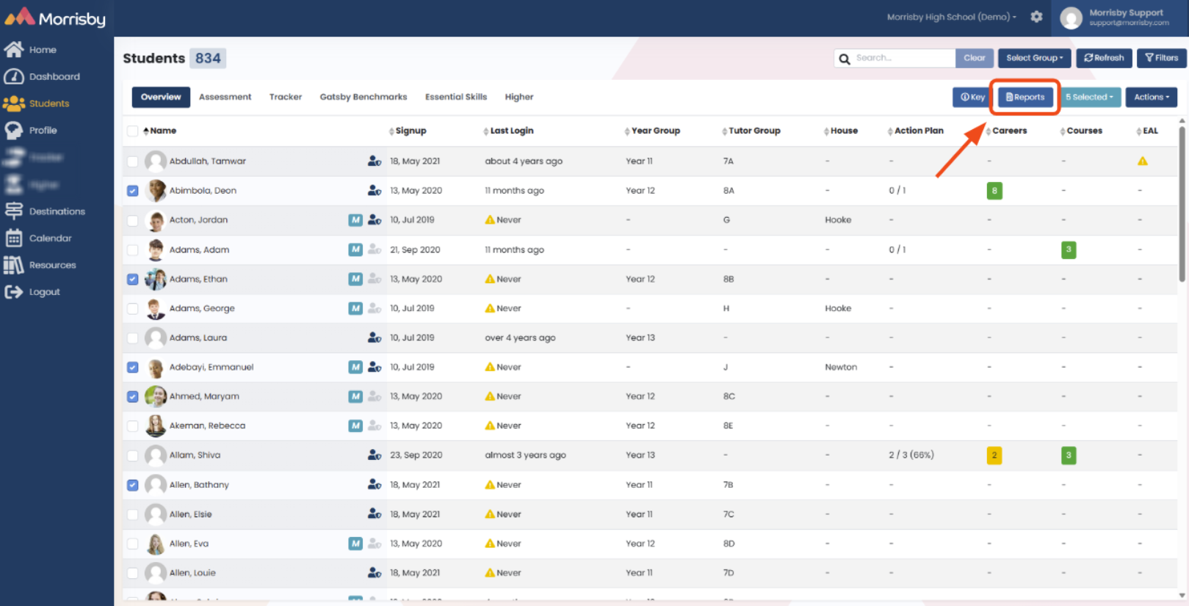Open the Select Group dropdown
This screenshot has height=606, width=1189.
pyautogui.click(x=1034, y=58)
